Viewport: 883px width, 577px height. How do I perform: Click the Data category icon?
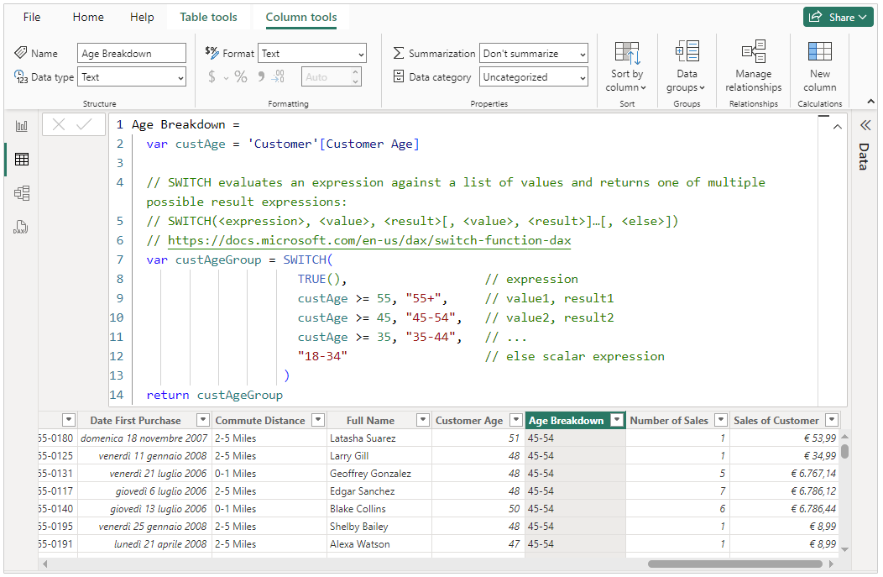(x=398, y=76)
